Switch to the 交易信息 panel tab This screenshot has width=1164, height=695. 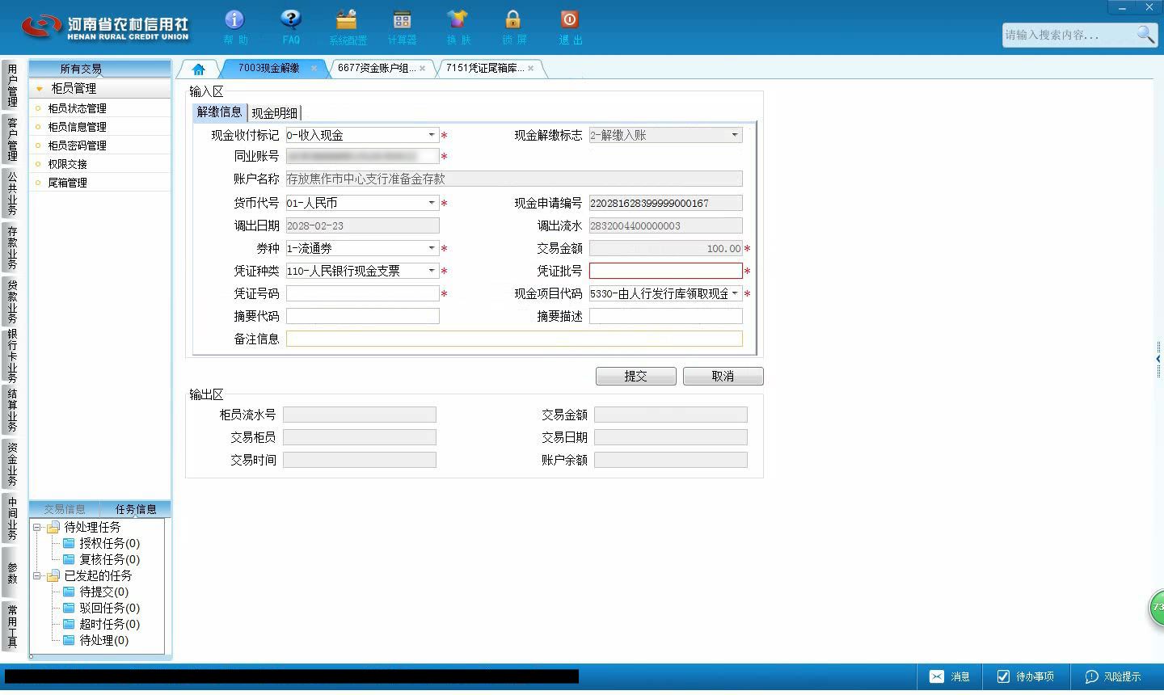point(64,509)
